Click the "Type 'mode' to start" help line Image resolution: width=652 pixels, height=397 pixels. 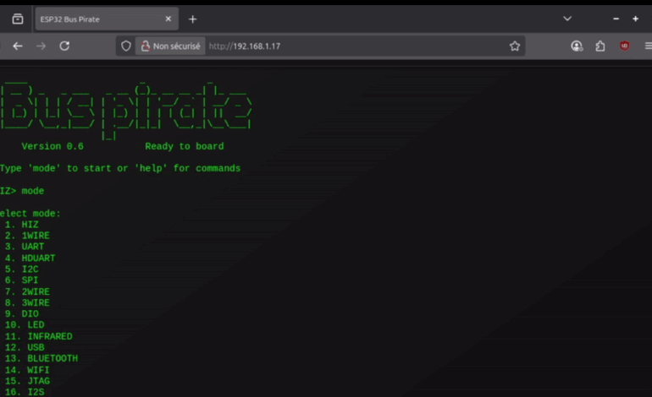click(x=120, y=168)
